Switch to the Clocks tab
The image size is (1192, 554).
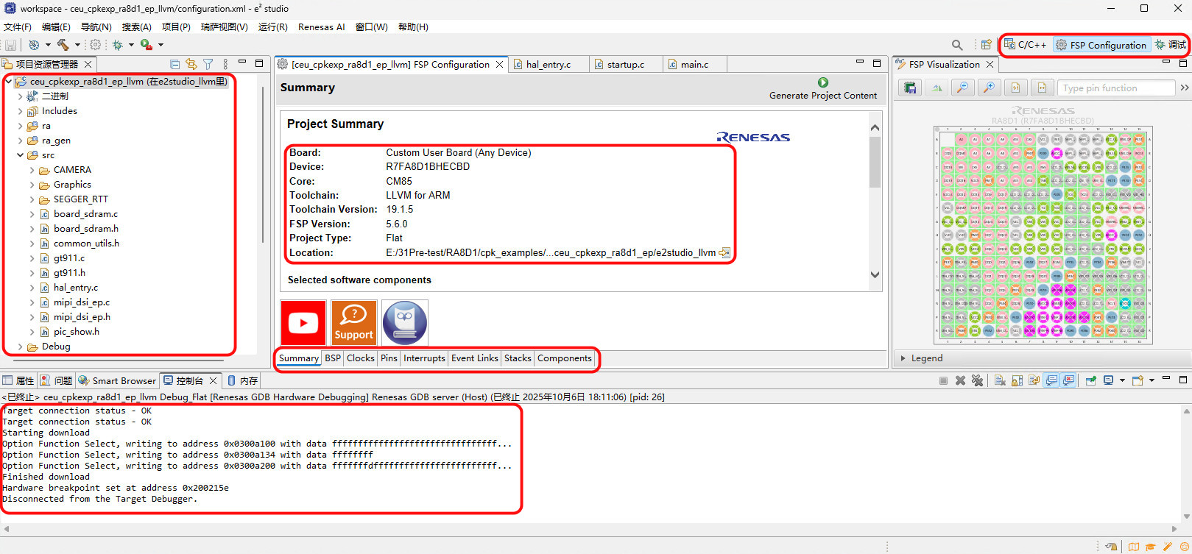point(361,358)
